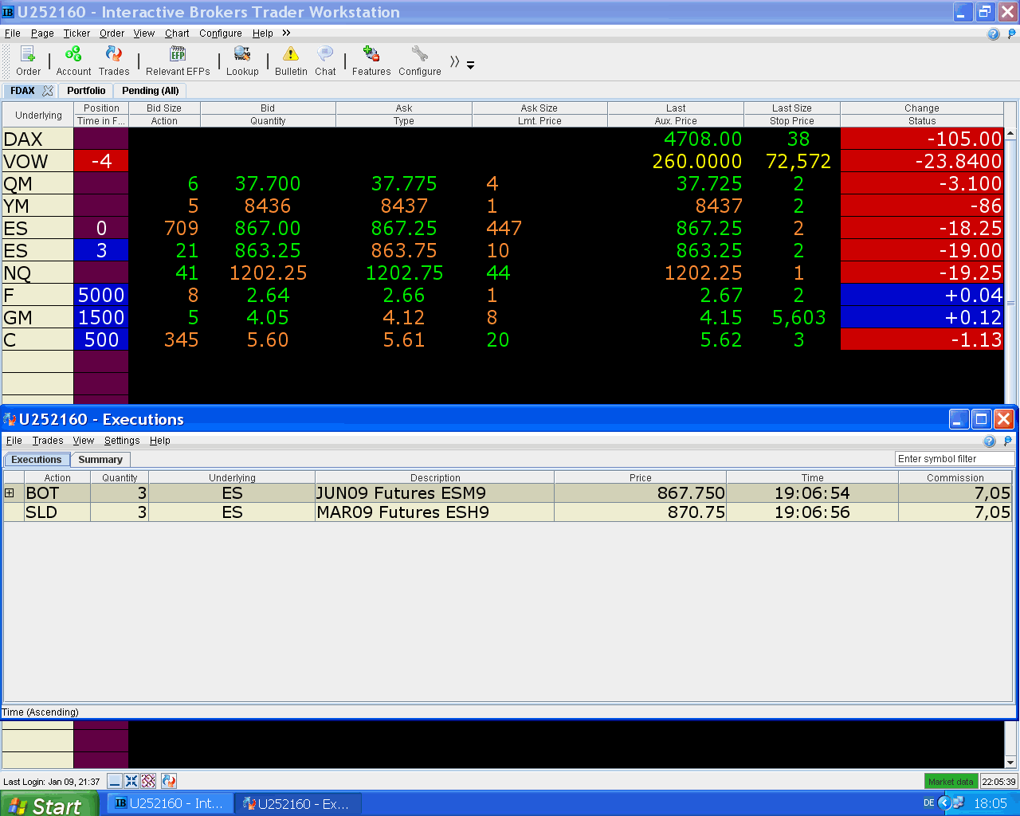Open the Configure menu

click(221, 33)
